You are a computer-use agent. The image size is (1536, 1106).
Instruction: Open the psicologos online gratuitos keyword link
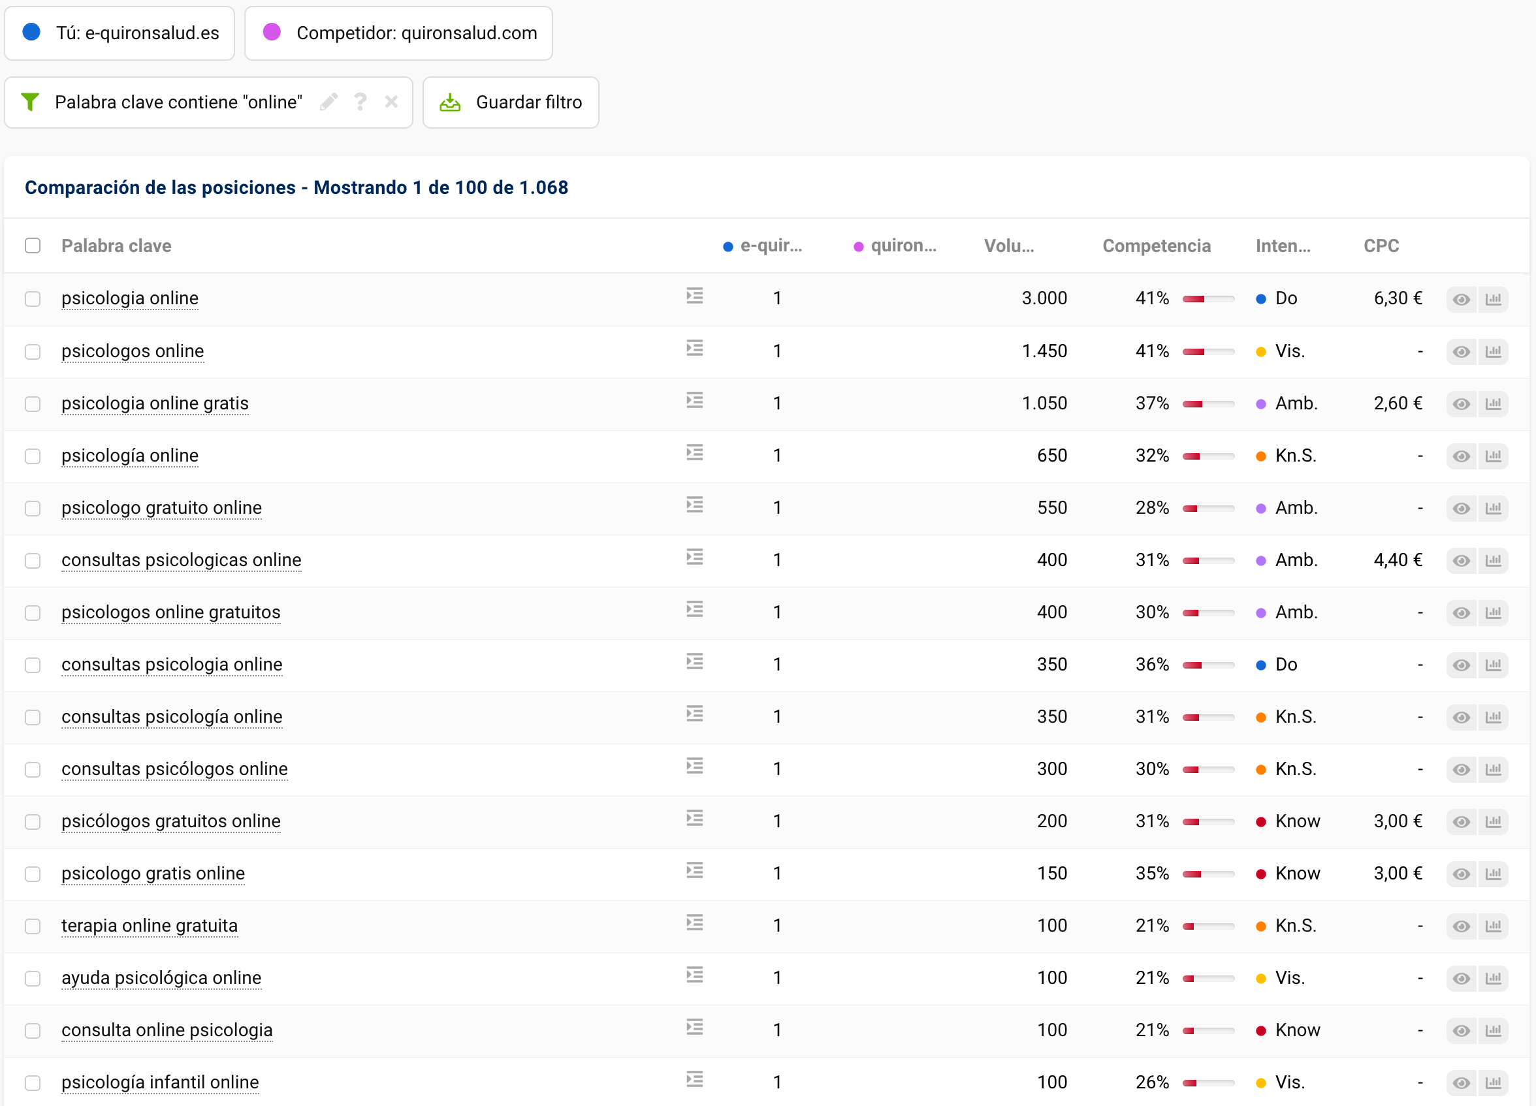(x=170, y=612)
